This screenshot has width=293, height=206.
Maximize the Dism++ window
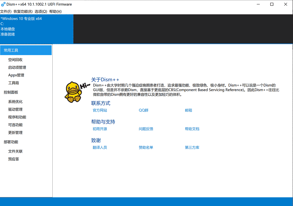point(272,4)
